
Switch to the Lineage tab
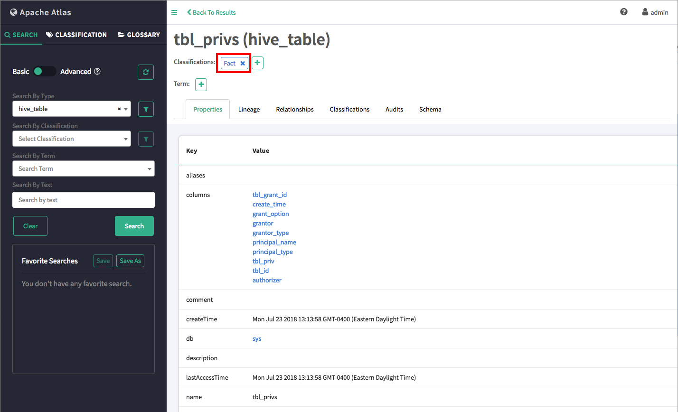point(249,110)
